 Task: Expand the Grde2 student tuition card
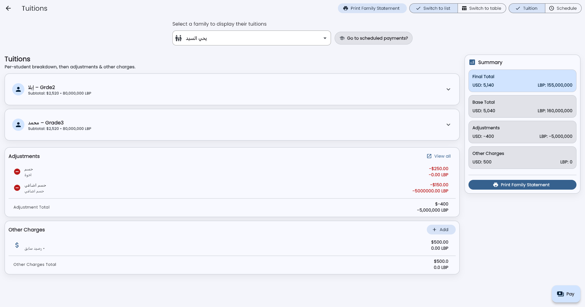click(448, 89)
